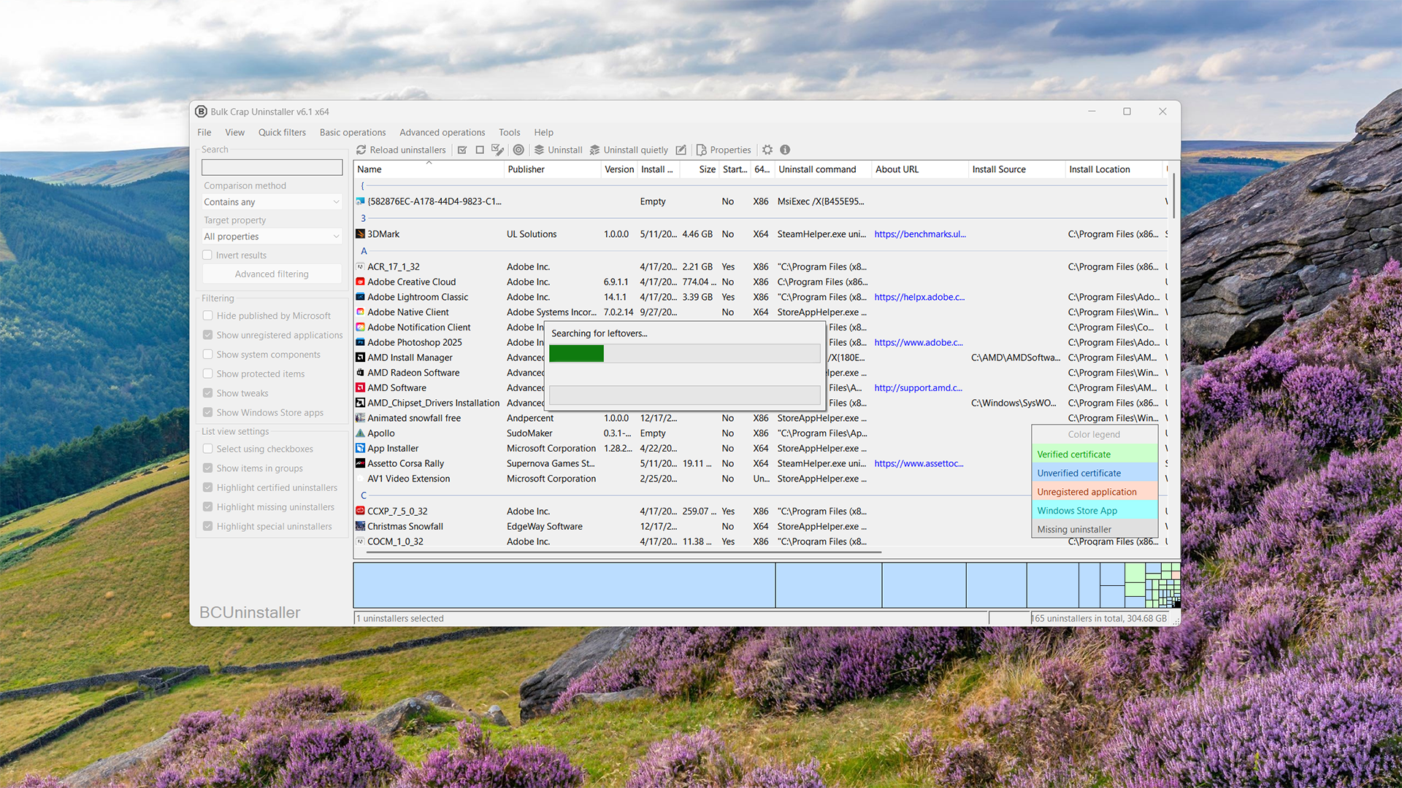Viewport: 1402px width, 788px height.
Task: Click Uninstall quietly toolbar button
Action: (629, 150)
